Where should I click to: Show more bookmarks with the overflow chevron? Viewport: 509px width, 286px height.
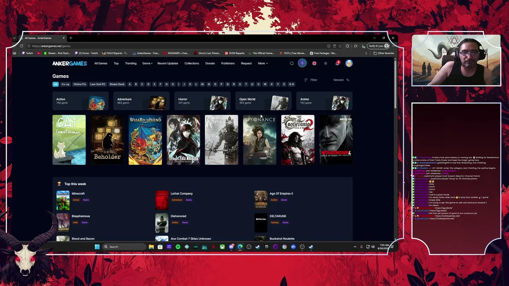tap(366, 53)
